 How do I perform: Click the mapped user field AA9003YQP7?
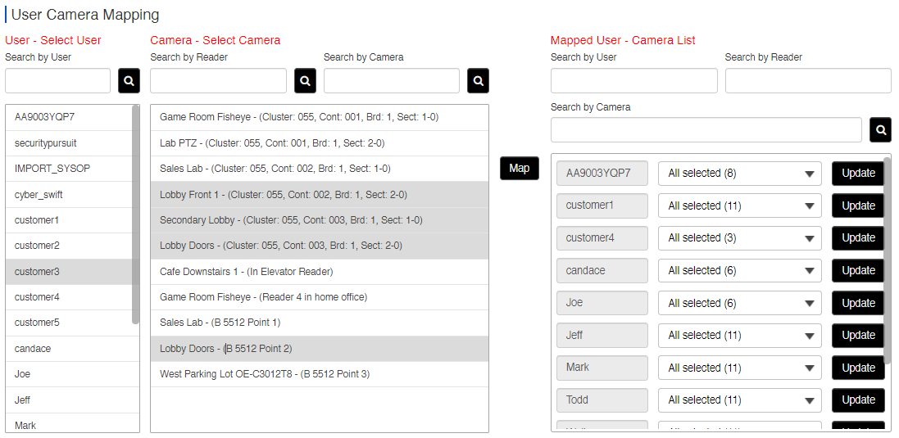(x=602, y=174)
